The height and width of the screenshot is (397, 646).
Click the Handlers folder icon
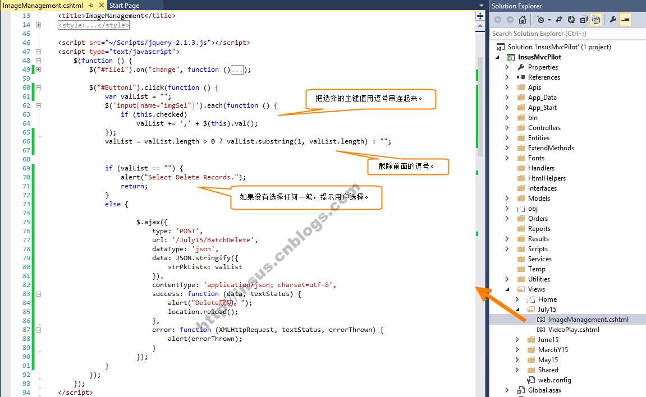click(x=521, y=168)
